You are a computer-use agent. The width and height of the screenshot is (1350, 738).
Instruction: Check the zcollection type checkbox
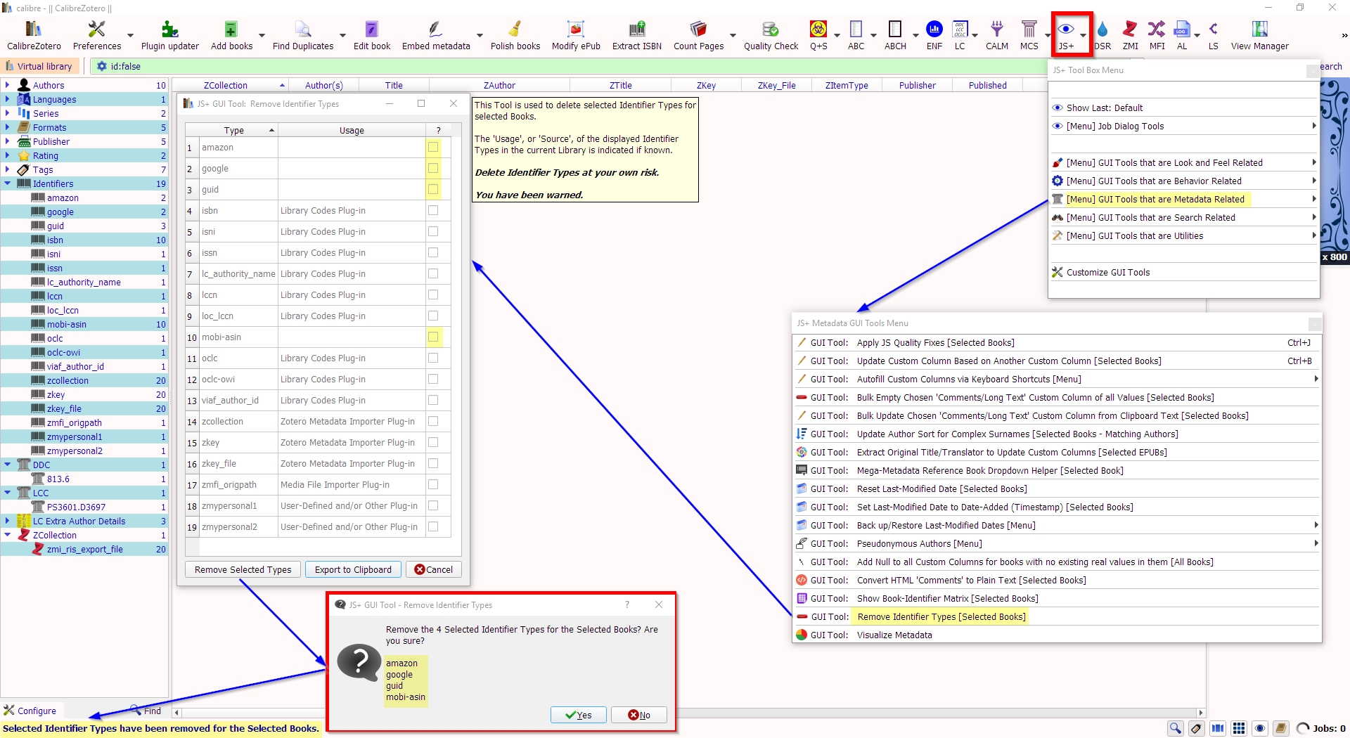[433, 421]
